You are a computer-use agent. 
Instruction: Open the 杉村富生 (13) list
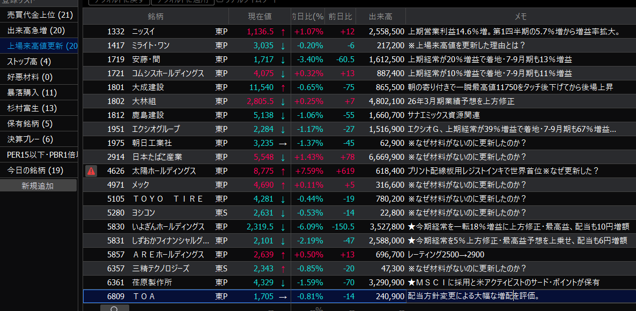tap(32, 108)
